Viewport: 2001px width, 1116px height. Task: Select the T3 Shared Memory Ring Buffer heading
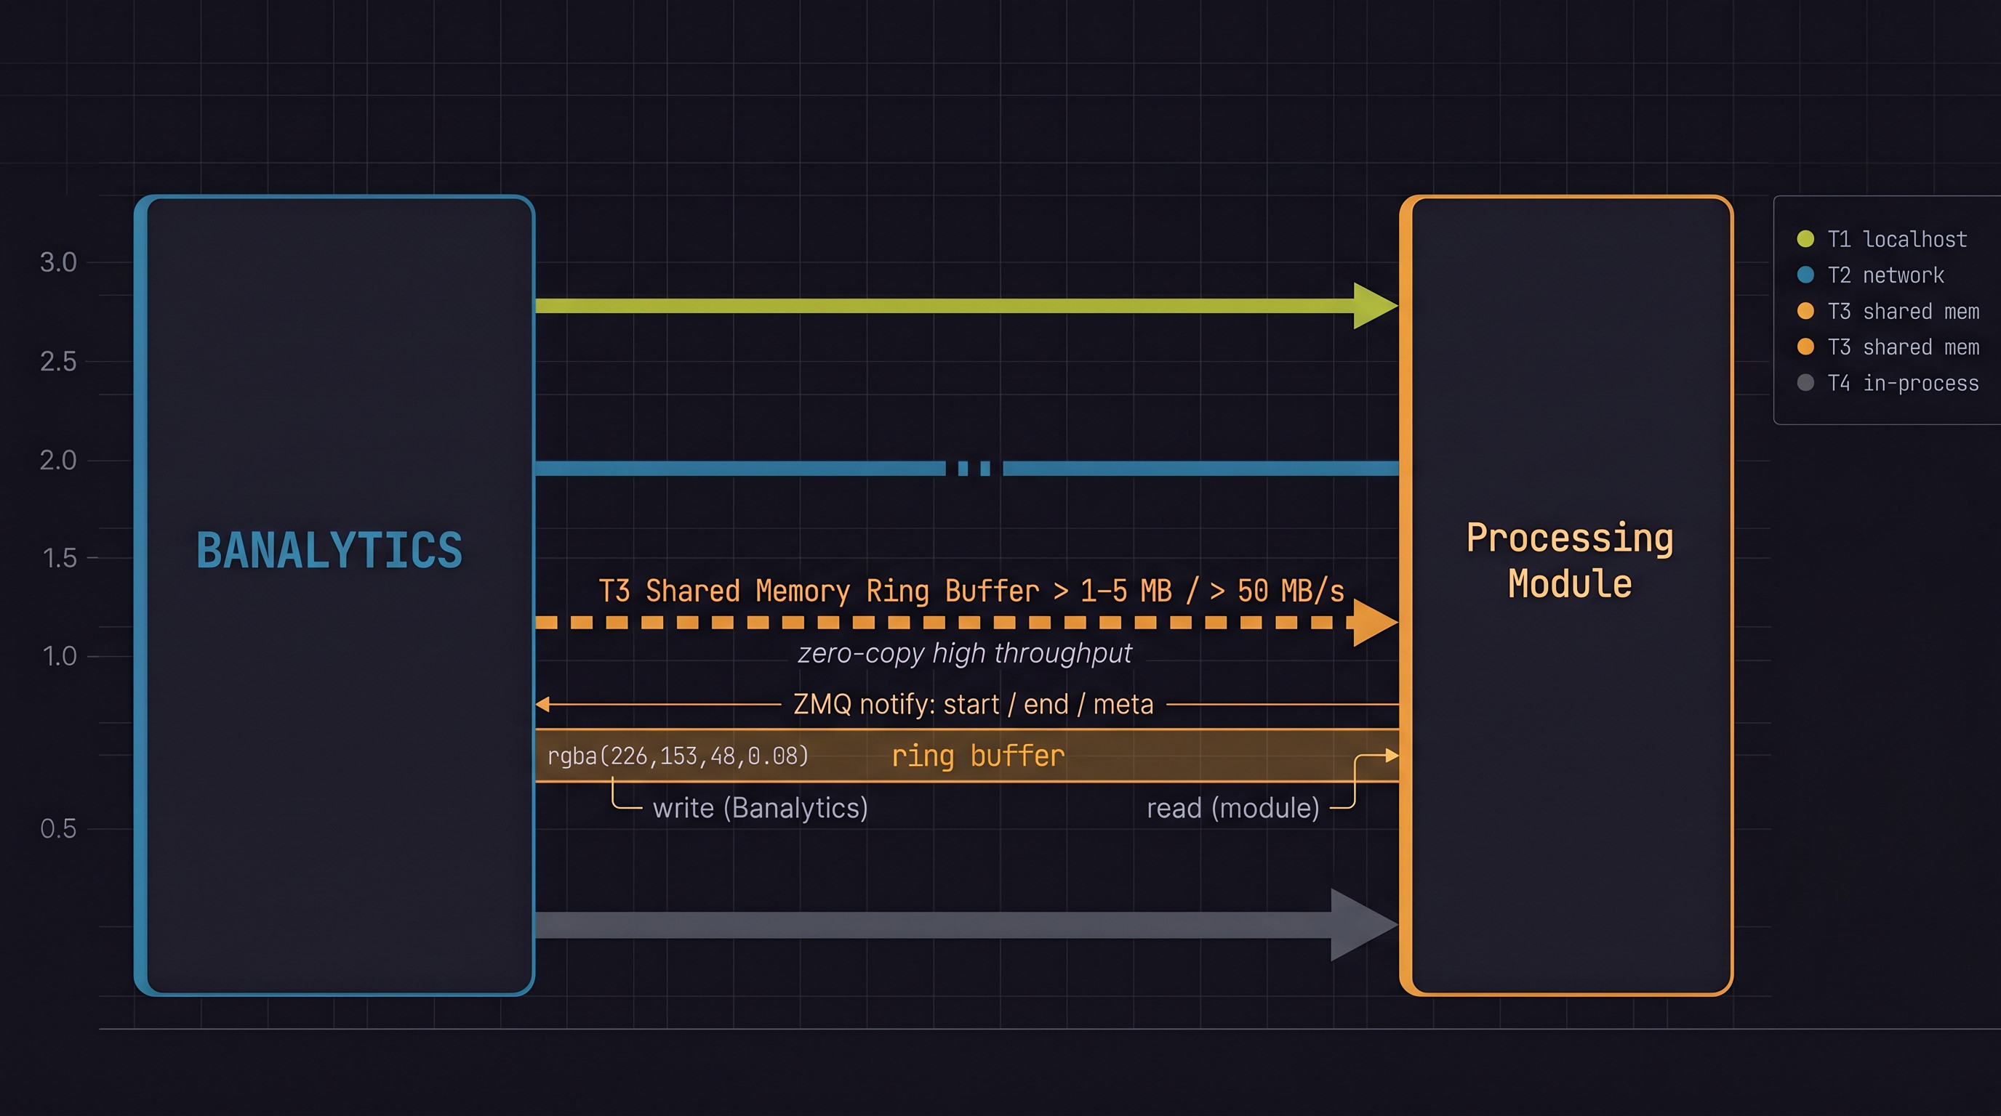[x=971, y=591]
